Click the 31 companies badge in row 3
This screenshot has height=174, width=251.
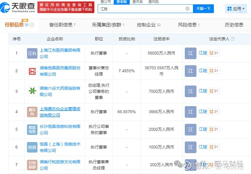(x=214, y=91)
